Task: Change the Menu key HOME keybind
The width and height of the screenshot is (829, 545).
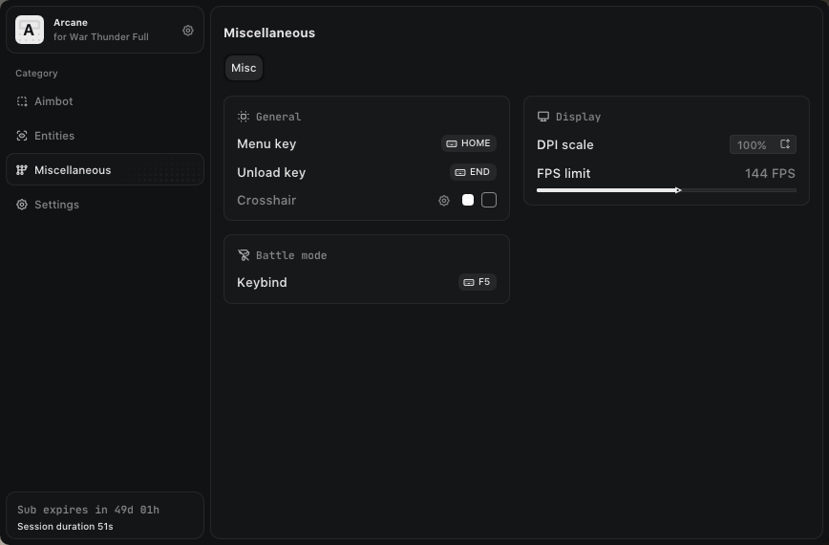Action: tap(468, 143)
